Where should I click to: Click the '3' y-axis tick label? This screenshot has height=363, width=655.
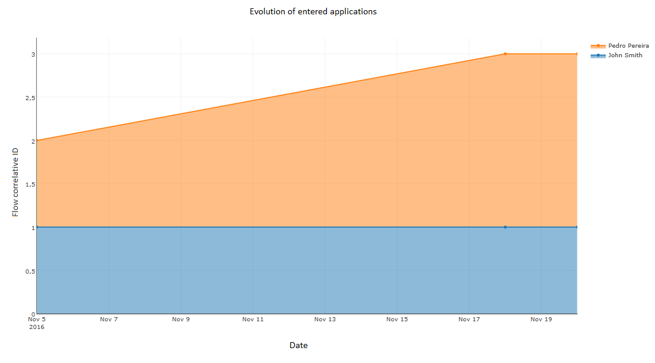click(x=33, y=54)
